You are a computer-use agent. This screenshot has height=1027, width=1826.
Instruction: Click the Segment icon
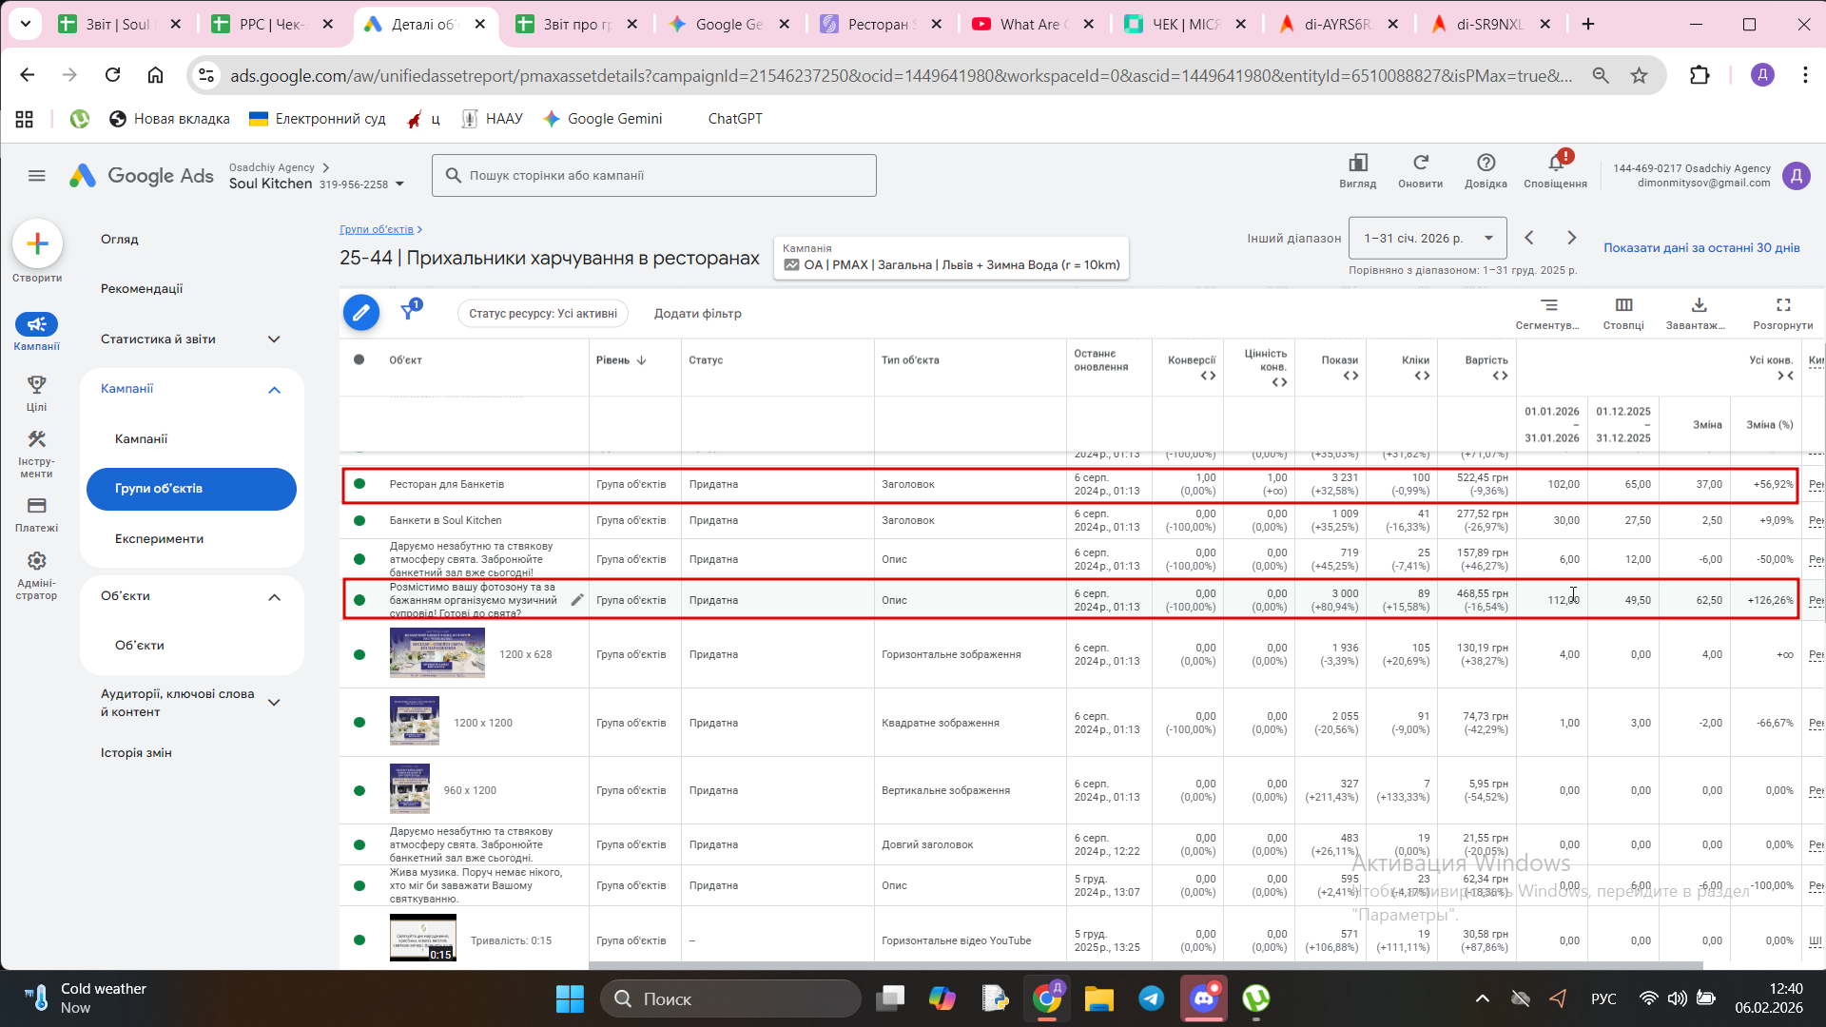click(1549, 305)
